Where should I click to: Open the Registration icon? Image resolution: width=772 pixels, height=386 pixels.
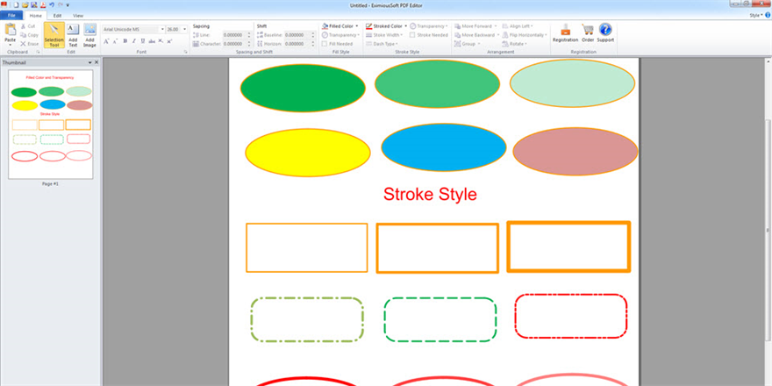pyautogui.click(x=565, y=32)
